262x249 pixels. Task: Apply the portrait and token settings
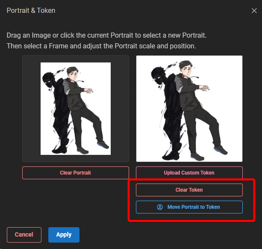pyautogui.click(x=64, y=234)
